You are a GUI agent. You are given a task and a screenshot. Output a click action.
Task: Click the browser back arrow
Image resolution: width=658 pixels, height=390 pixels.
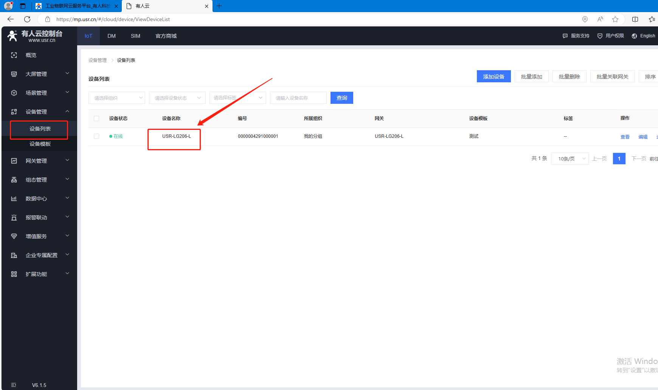[11, 19]
